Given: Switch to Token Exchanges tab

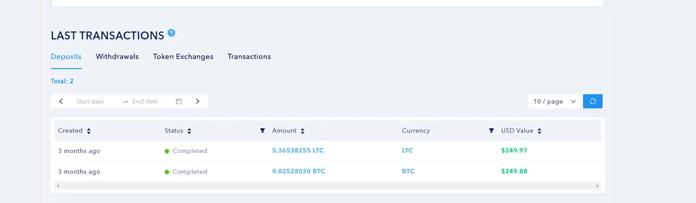Looking at the screenshot, I should [183, 56].
